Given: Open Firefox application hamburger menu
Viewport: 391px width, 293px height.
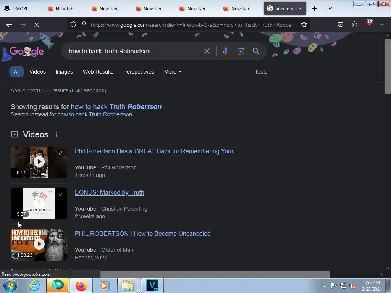Looking at the screenshot, I should [x=382, y=25].
